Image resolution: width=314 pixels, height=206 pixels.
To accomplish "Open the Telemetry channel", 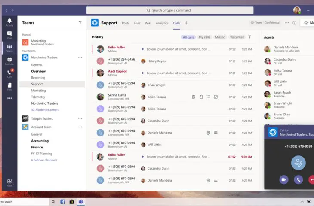I will [38, 97].
